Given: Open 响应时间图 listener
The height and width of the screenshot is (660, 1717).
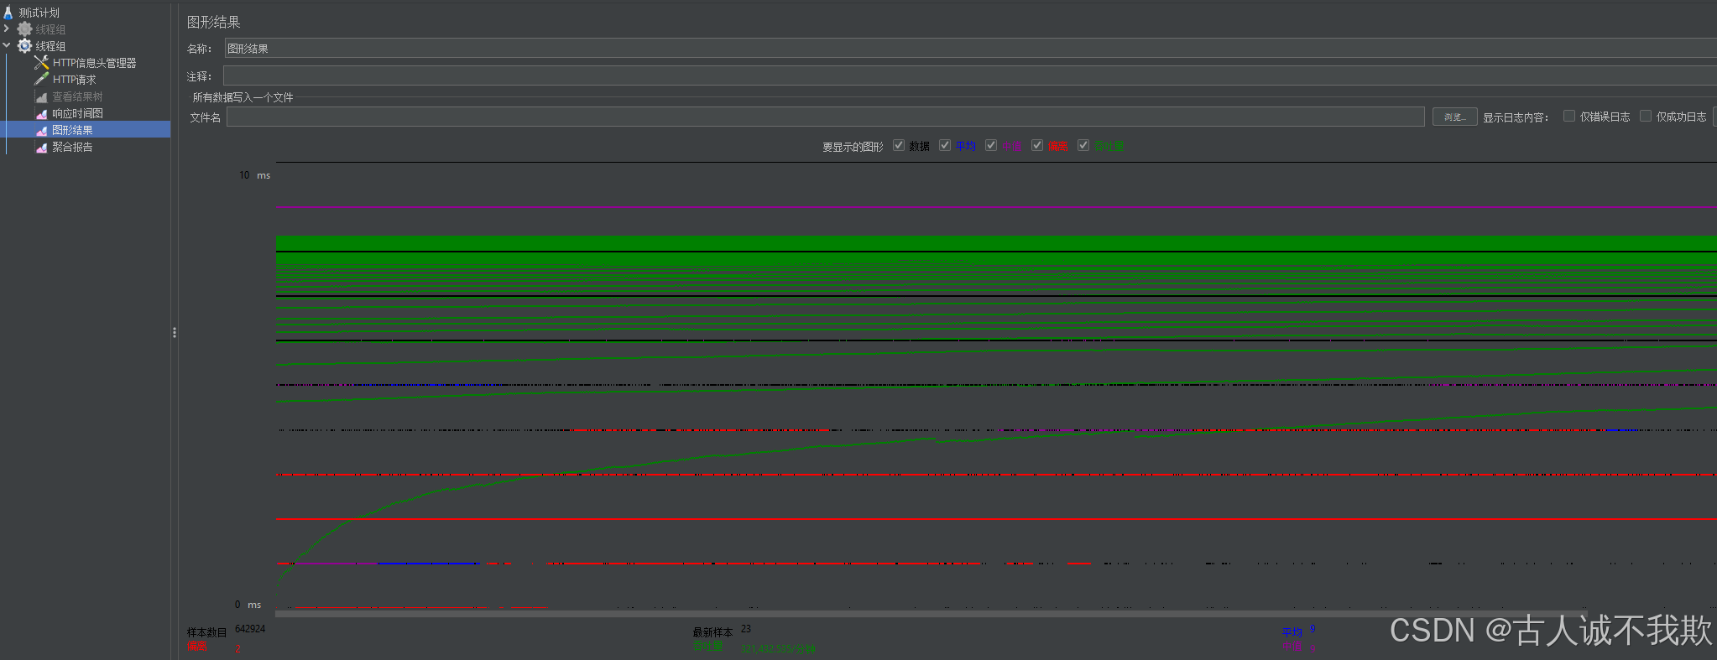Looking at the screenshot, I should click(77, 113).
